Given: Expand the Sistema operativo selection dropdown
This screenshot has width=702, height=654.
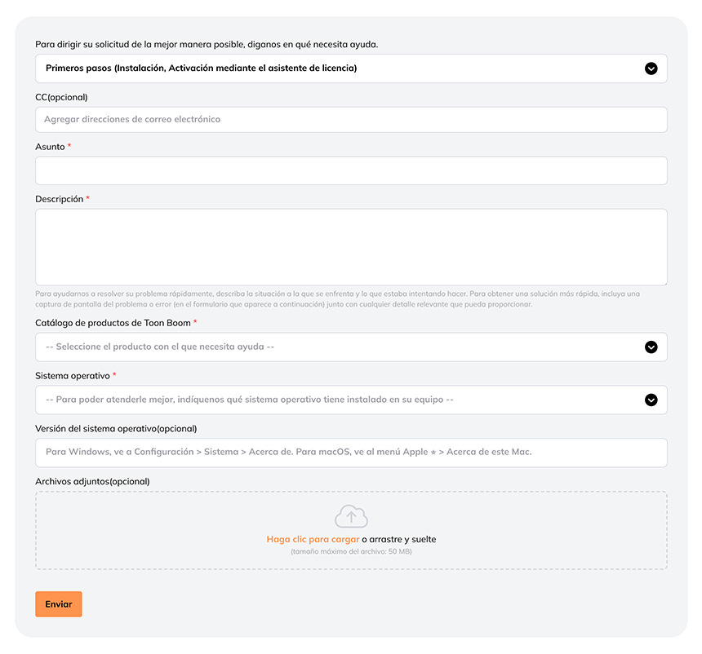Looking at the screenshot, I should (x=352, y=400).
